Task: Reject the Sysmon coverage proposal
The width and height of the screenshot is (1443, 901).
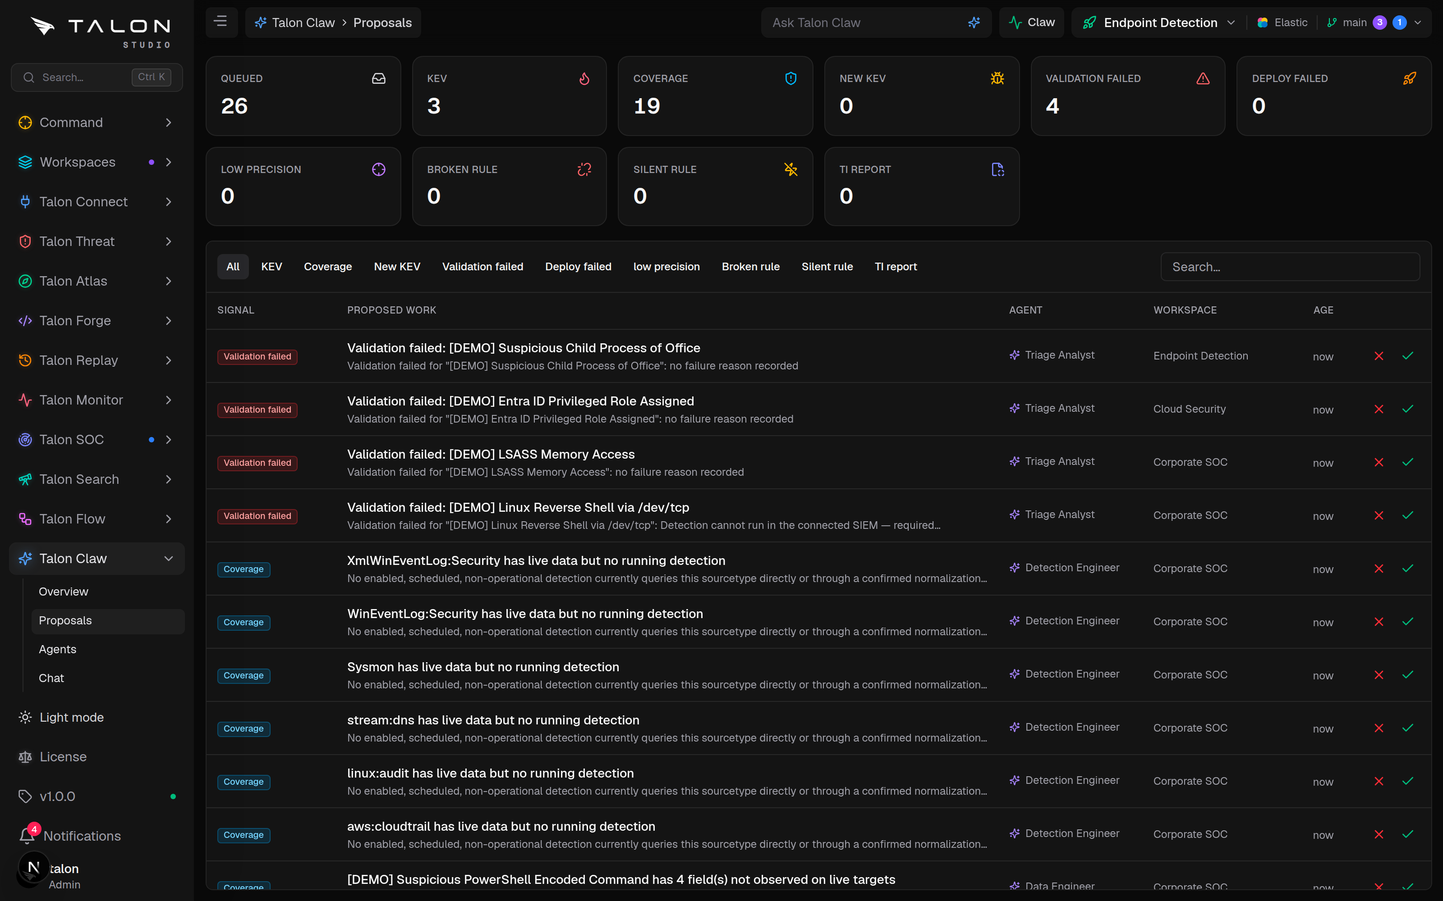Action: tap(1379, 674)
